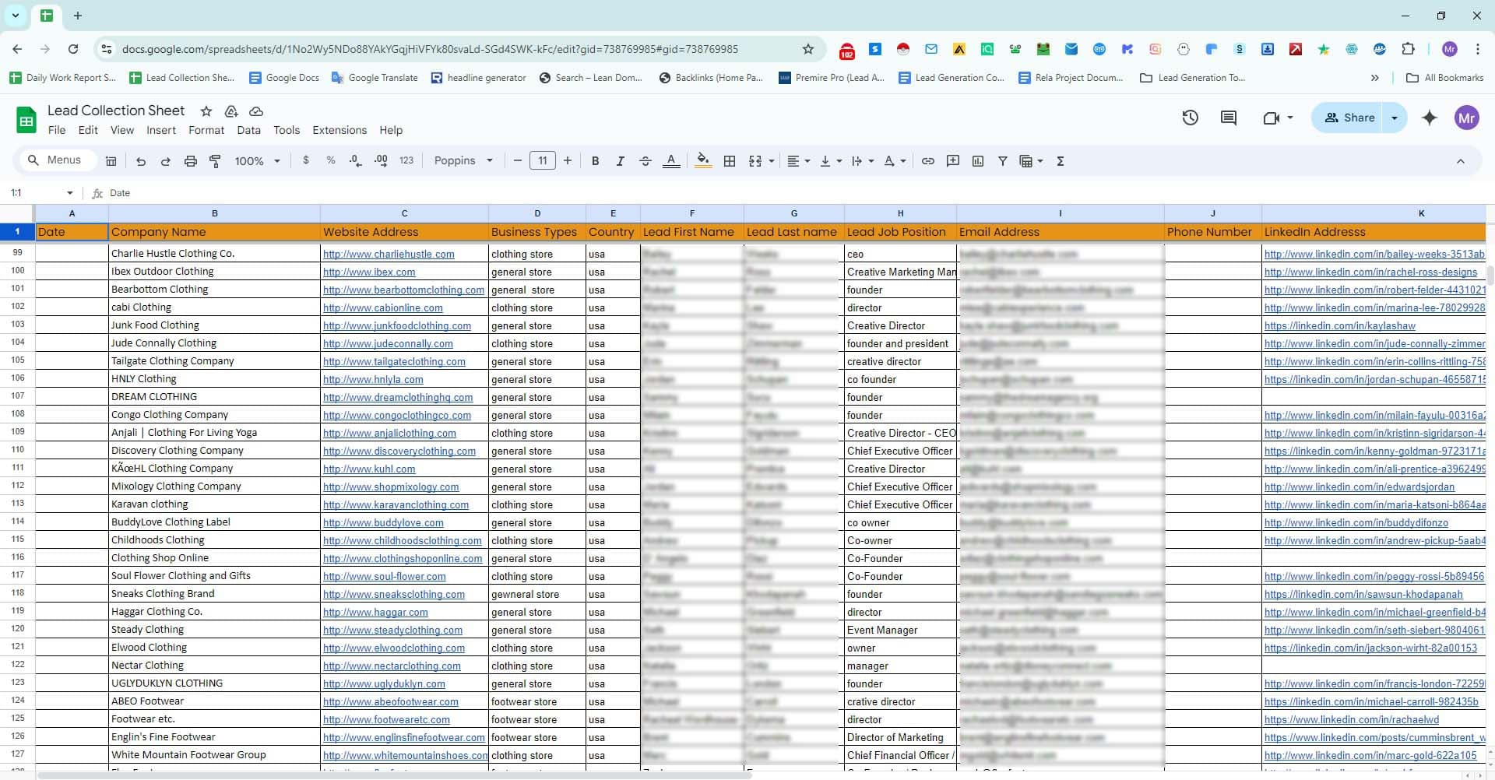Open the Format menu
Image resolution: width=1495 pixels, height=780 pixels.
point(206,130)
